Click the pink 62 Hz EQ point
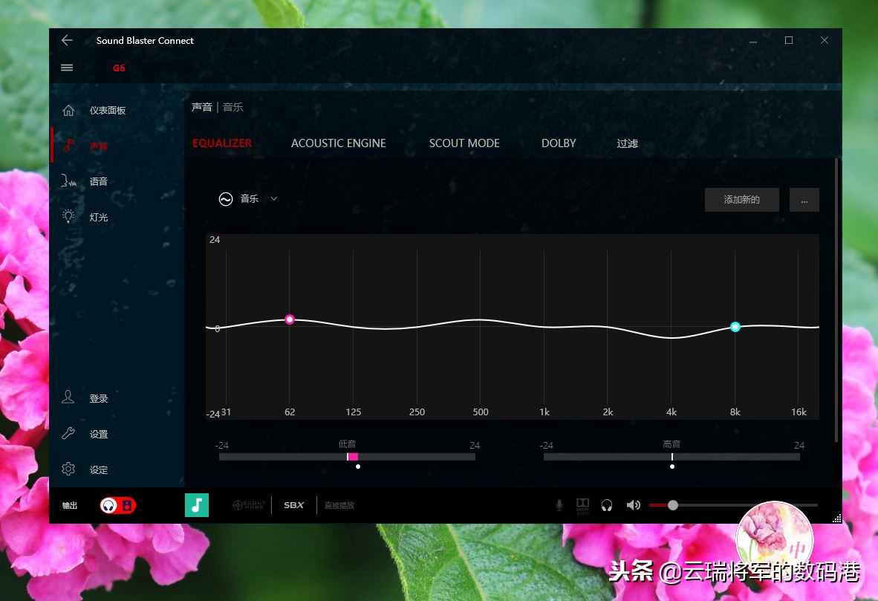Viewport: 878px width, 601px height. tap(290, 319)
